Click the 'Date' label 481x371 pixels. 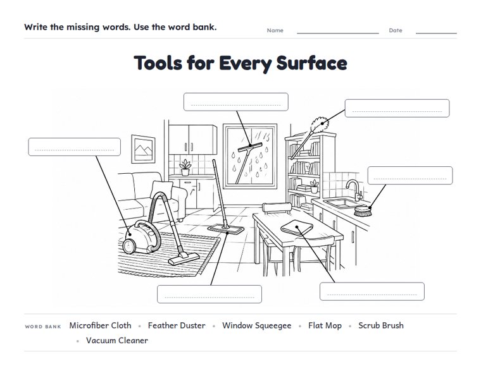point(396,30)
